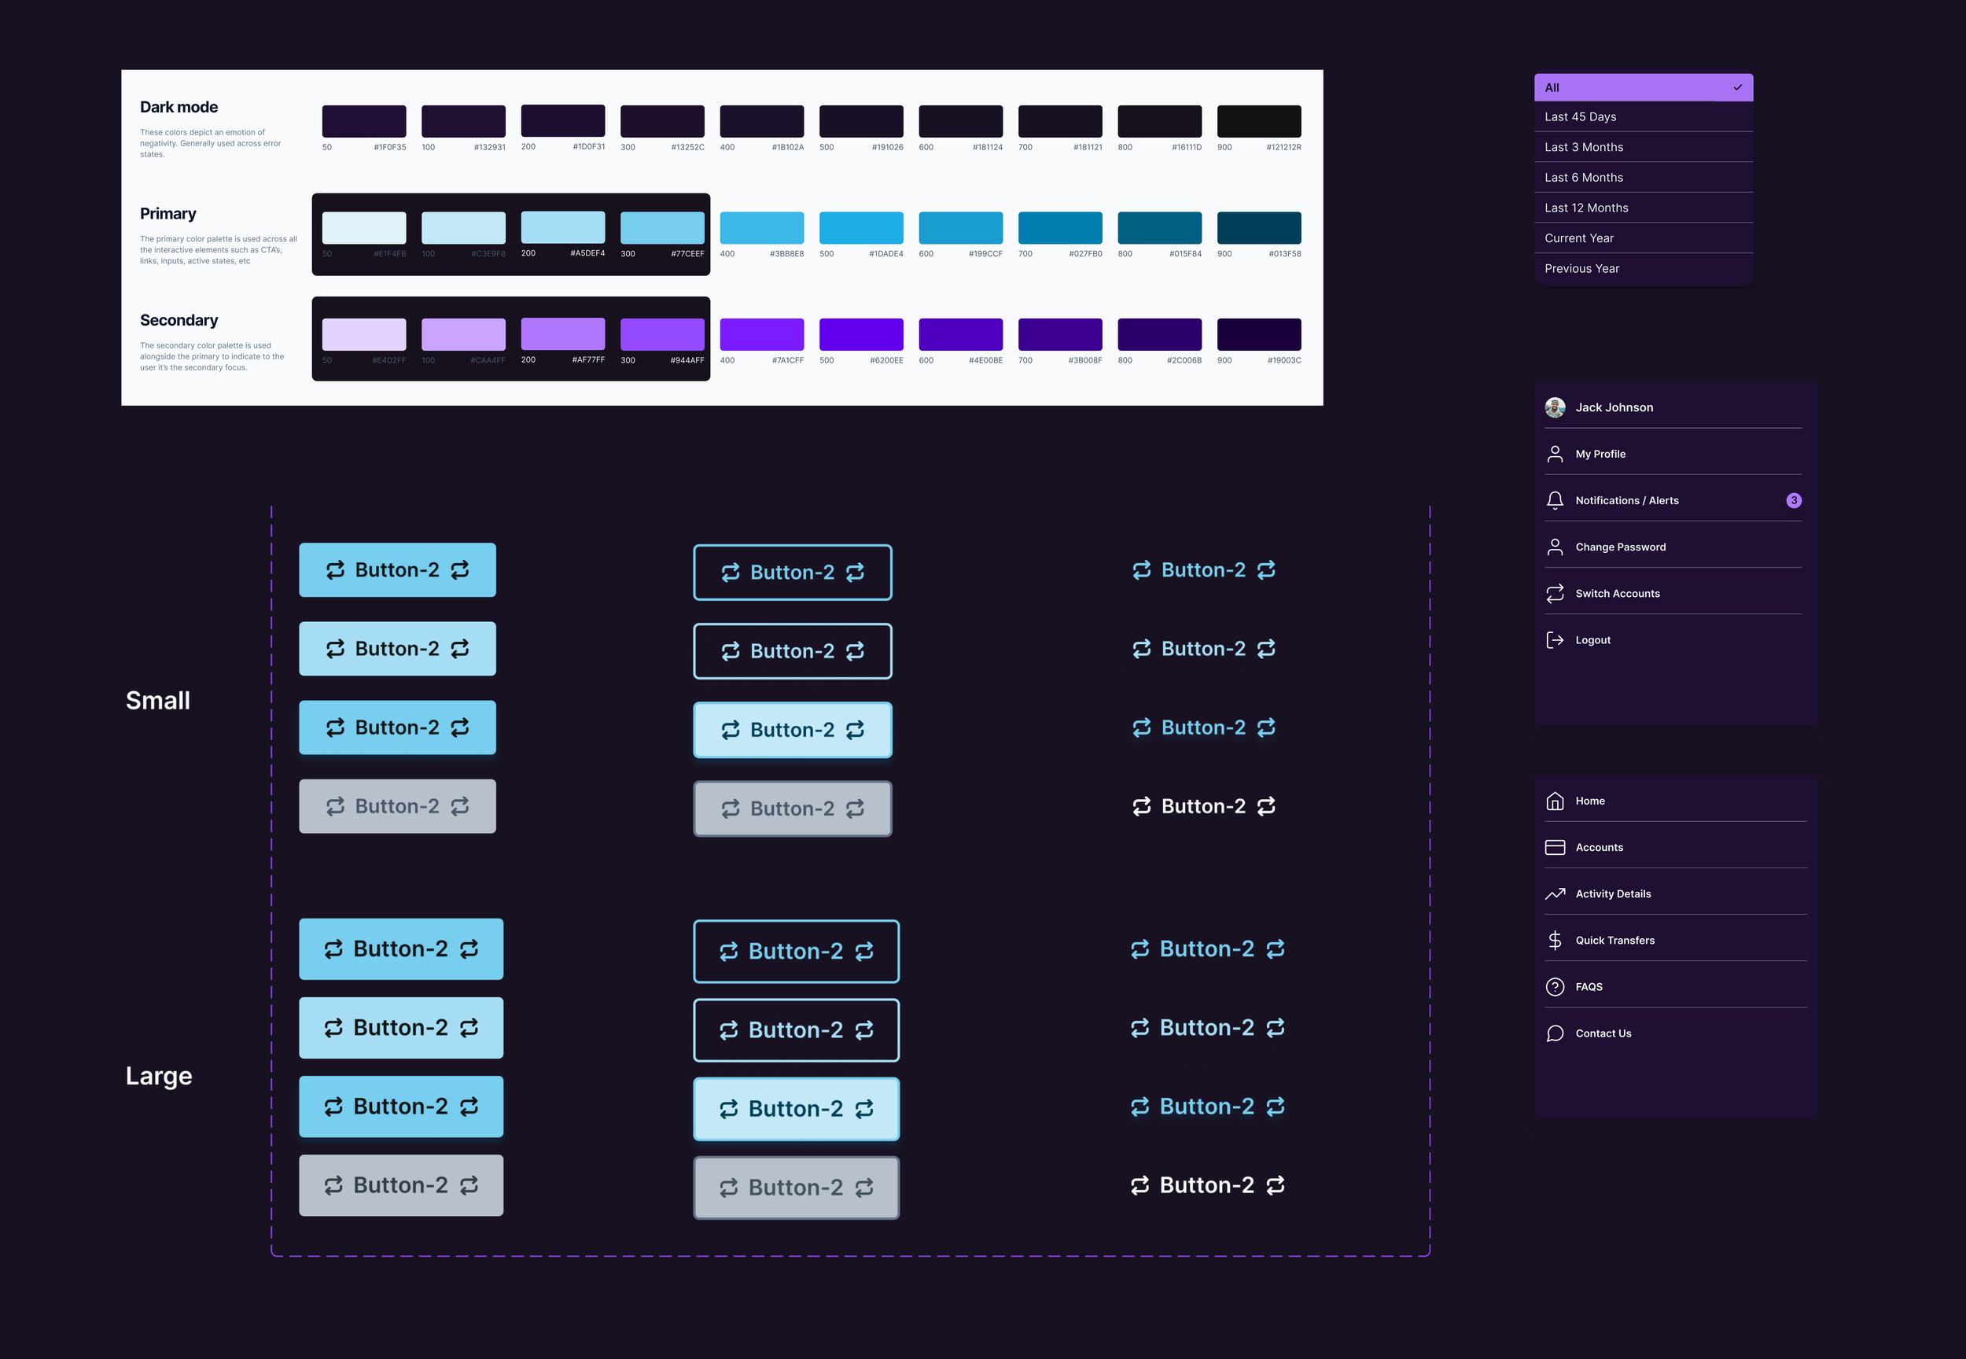Click the Accounts card icon
Viewport: 1966px width, 1359px height.
coord(1555,847)
